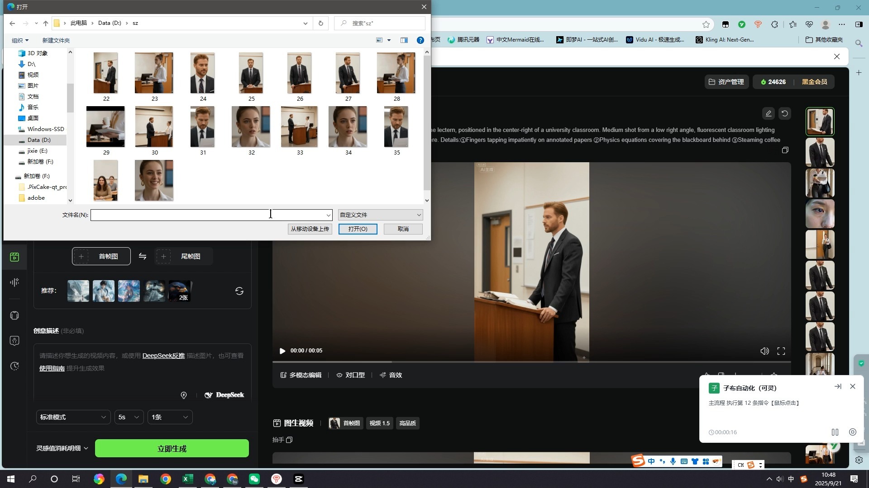Go up one folder level in dialog
This screenshot has width=869, height=488.
pos(46,23)
